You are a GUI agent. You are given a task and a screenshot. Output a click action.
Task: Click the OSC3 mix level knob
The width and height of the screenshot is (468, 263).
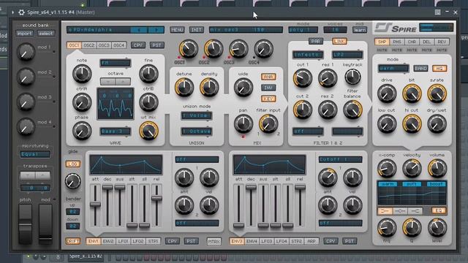[238, 49]
